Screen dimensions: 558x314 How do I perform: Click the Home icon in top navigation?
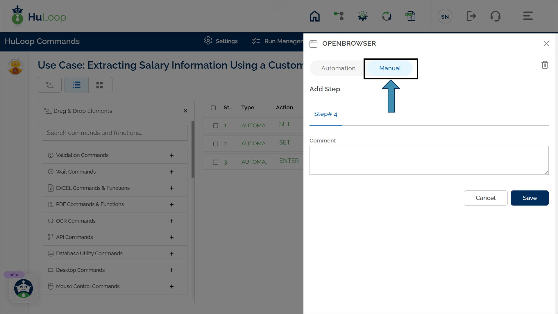(314, 16)
